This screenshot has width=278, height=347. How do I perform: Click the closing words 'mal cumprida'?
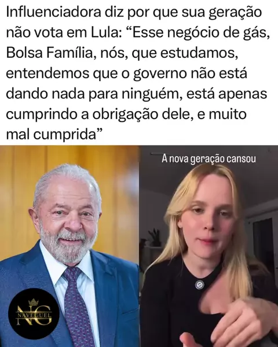[x=51, y=135]
